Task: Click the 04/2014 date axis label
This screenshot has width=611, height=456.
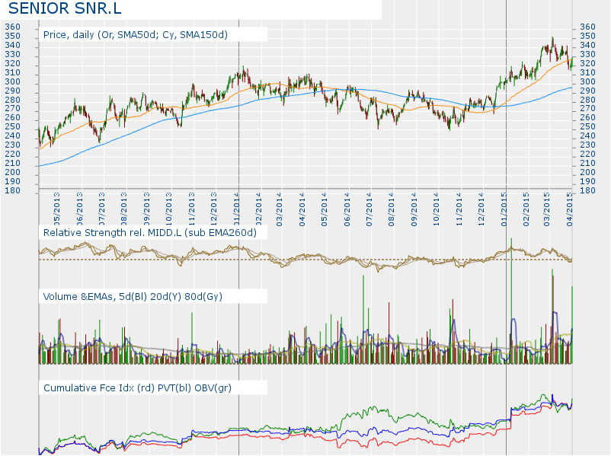Action: point(303,206)
